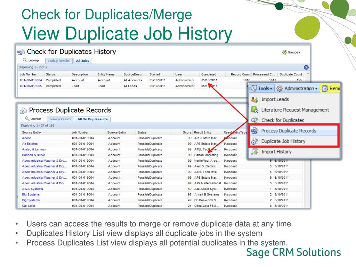The image size is (356, 267).
Task: Click the Process Duplicate Records page icon
Action: coord(23,111)
